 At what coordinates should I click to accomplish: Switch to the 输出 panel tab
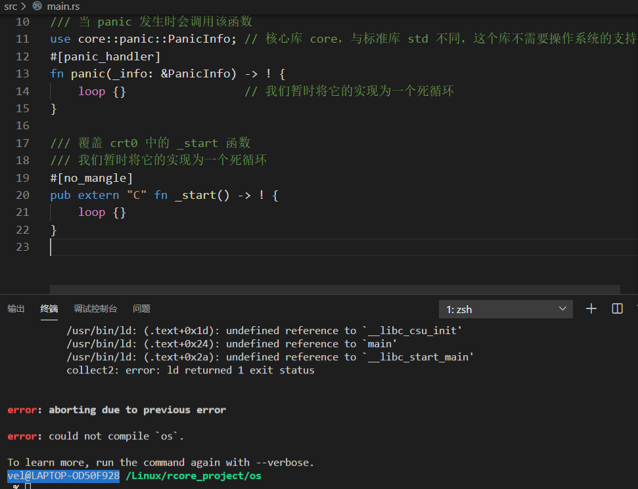click(x=16, y=308)
